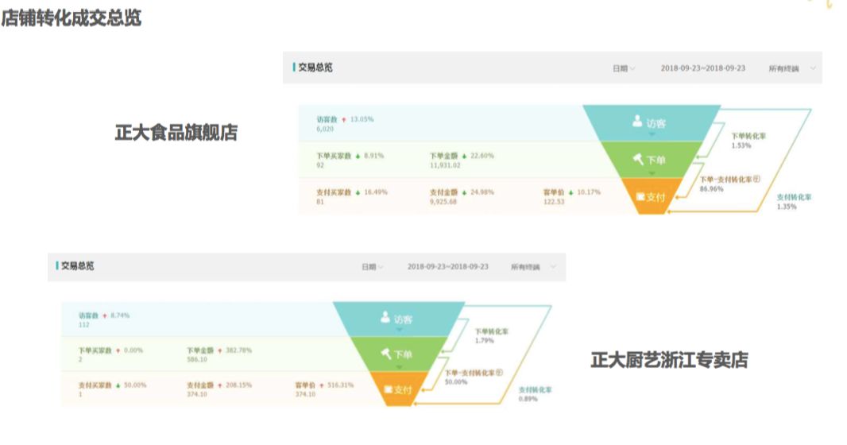Image resolution: width=847 pixels, height=445 pixels.
Task: Click the teal 访客 funnel segment for 正大厨艺浙江专卖店
Action: pyautogui.click(x=399, y=319)
